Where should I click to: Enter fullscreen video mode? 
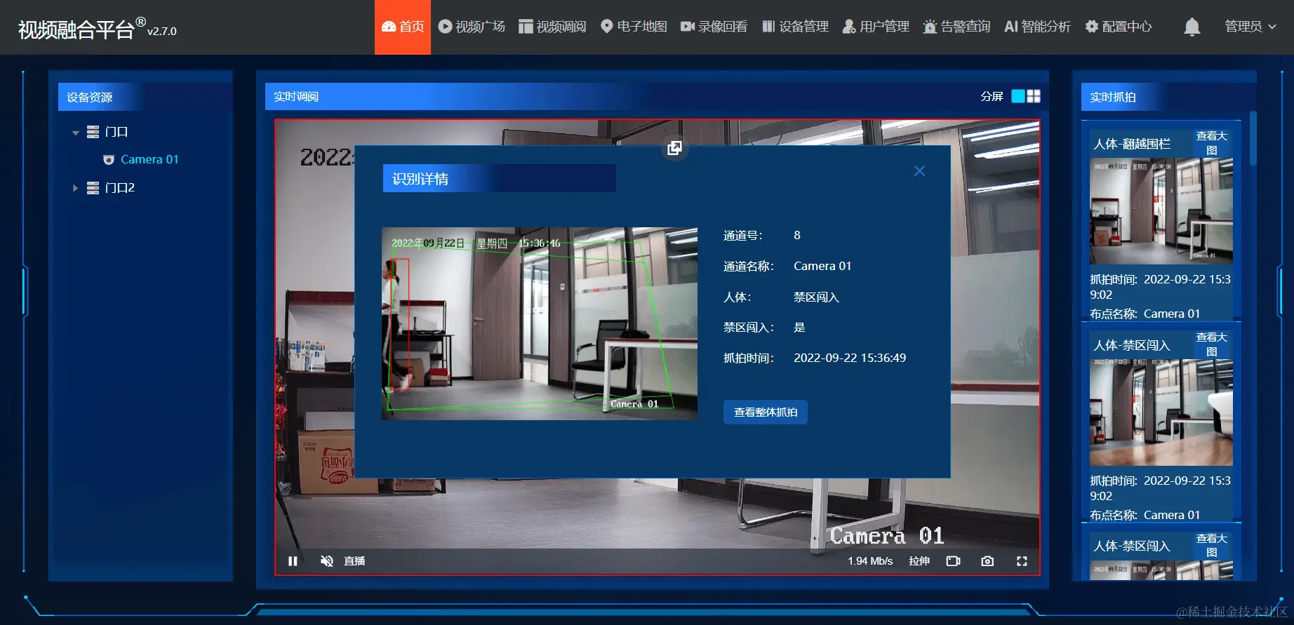[x=1022, y=561]
